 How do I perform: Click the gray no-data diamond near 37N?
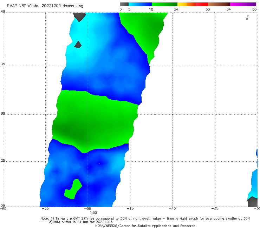tap(78, 45)
